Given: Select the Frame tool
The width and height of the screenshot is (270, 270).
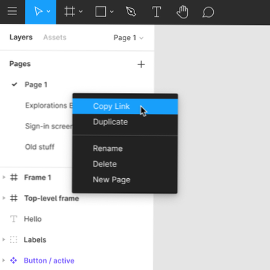Looking at the screenshot, I should [70, 12].
